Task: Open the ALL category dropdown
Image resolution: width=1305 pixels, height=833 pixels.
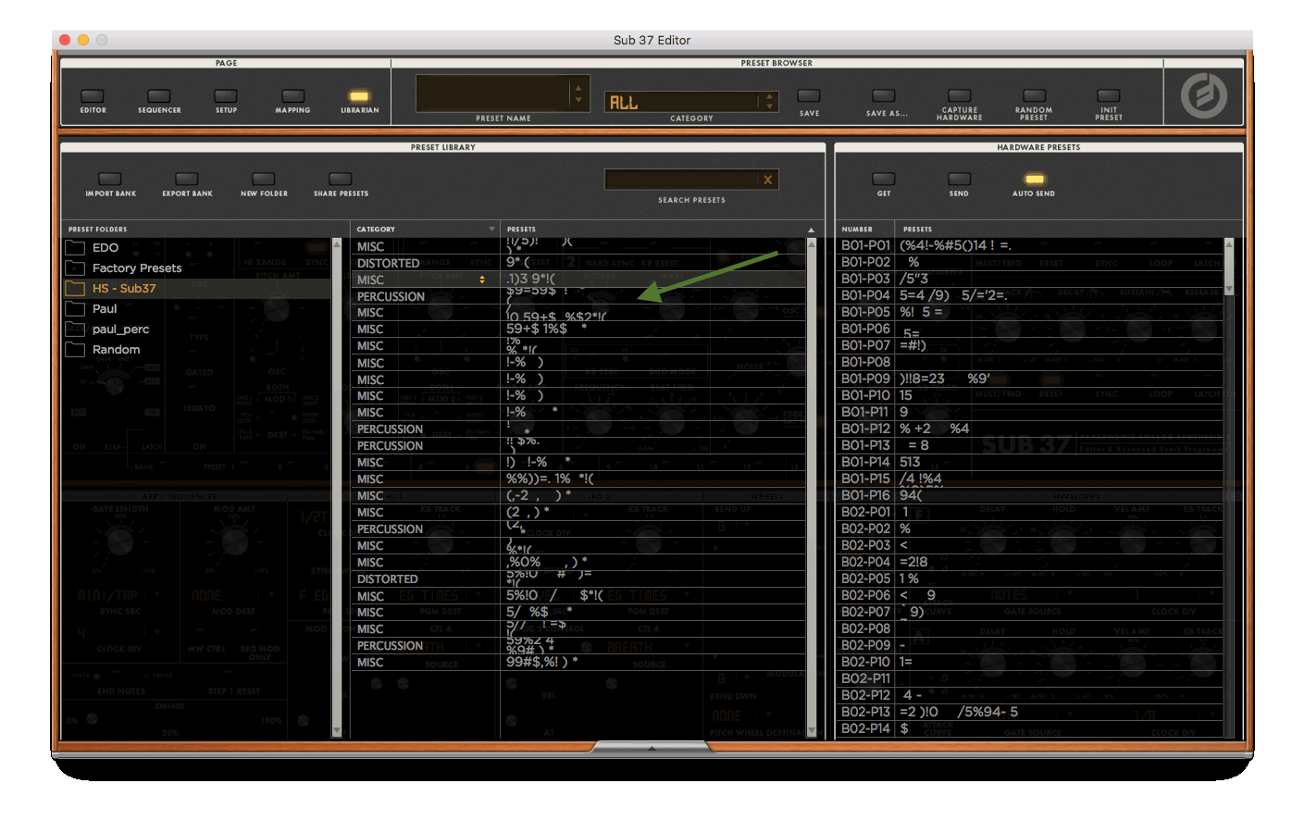Action: click(x=691, y=102)
